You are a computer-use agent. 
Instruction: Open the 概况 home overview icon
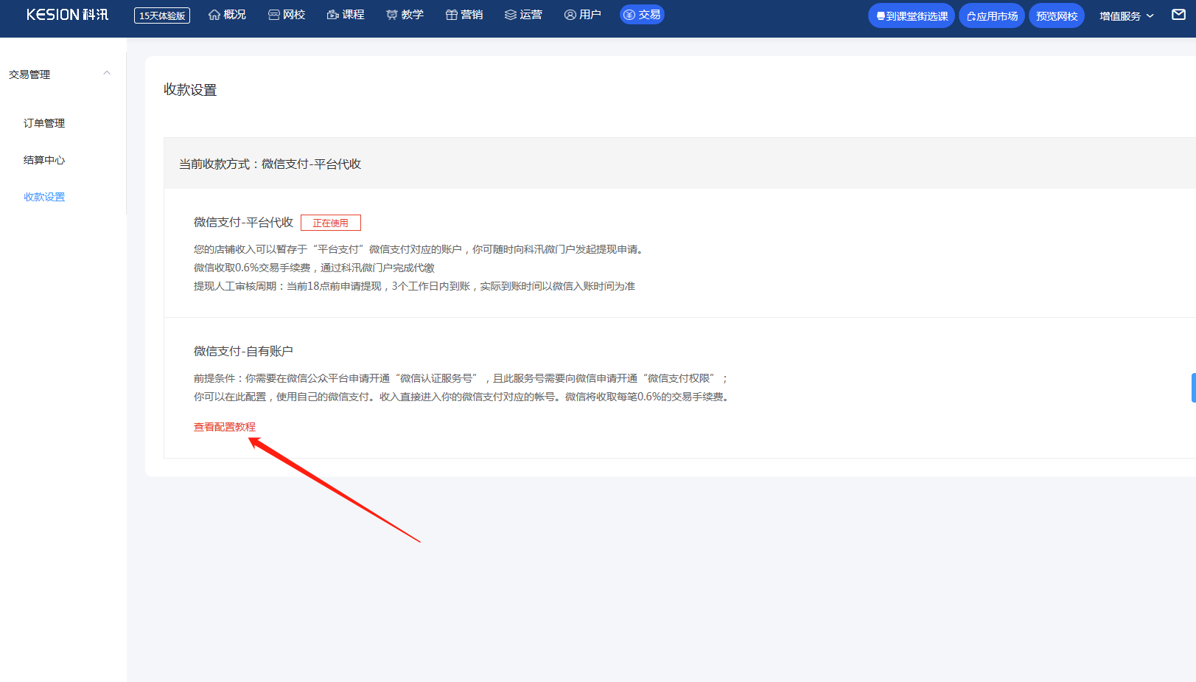point(214,15)
